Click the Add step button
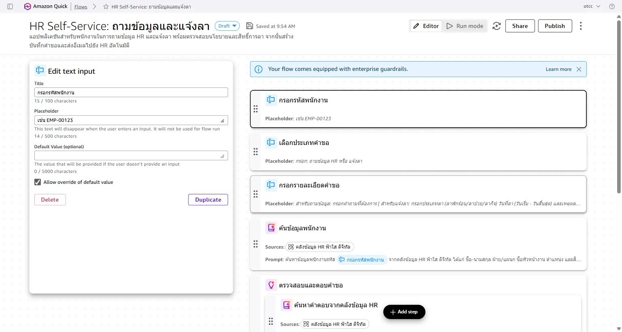 [404, 312]
